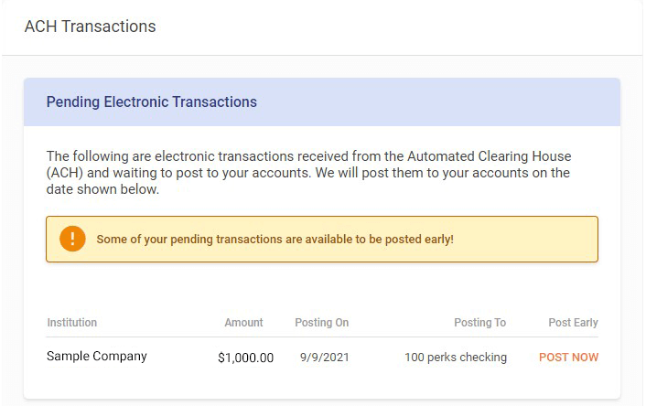Click the early posting alert message text

coord(275,240)
